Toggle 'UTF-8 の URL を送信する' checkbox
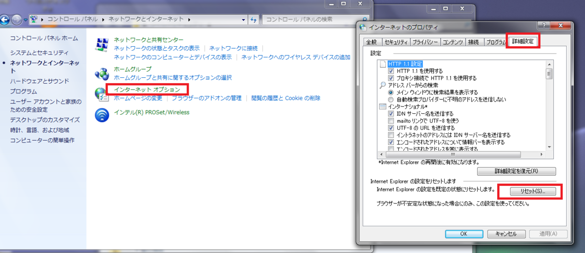Screen dimensions: 585x253 click(x=391, y=128)
